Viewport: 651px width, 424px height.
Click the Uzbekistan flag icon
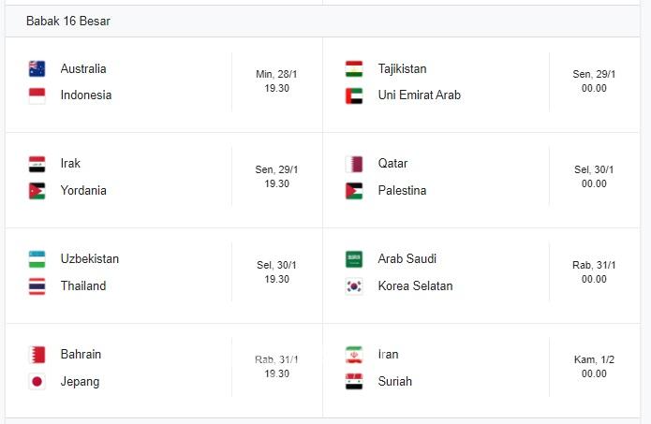tap(37, 259)
